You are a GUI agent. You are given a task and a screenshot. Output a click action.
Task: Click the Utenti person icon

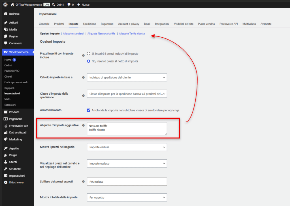6,162
